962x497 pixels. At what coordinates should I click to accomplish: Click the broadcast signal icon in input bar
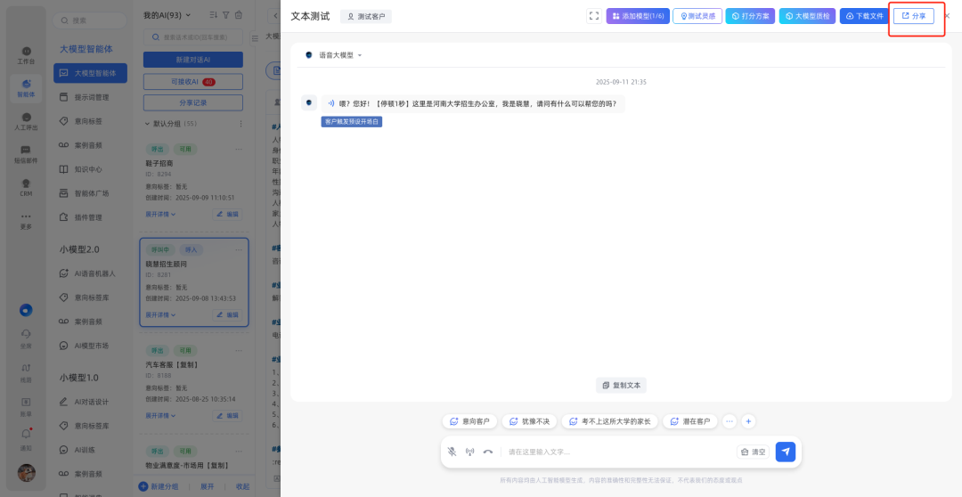tap(469, 452)
